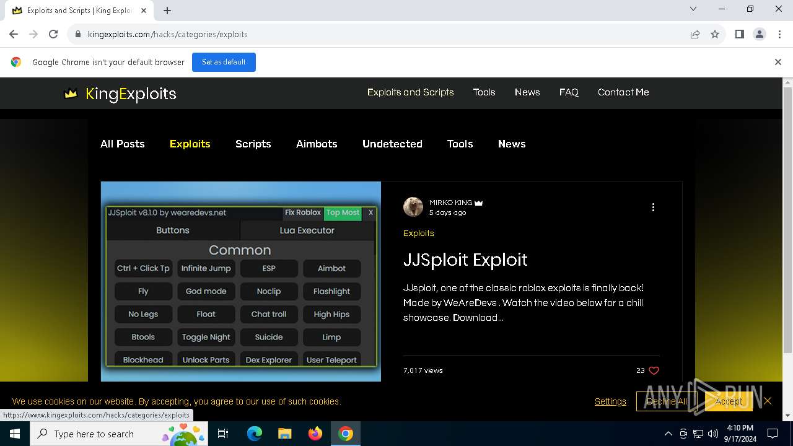Open the browser side panel icon
Viewport: 793px width, 446px height.
coord(739,34)
